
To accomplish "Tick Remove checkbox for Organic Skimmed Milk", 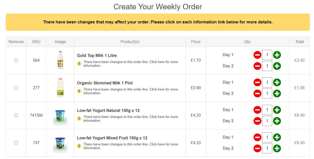I will coord(16,88).
